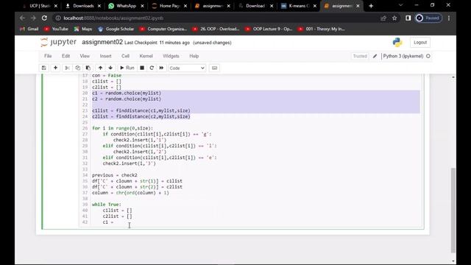Image resolution: width=471 pixels, height=265 pixels.
Task: Click the Jupyter logo
Action: (58, 43)
